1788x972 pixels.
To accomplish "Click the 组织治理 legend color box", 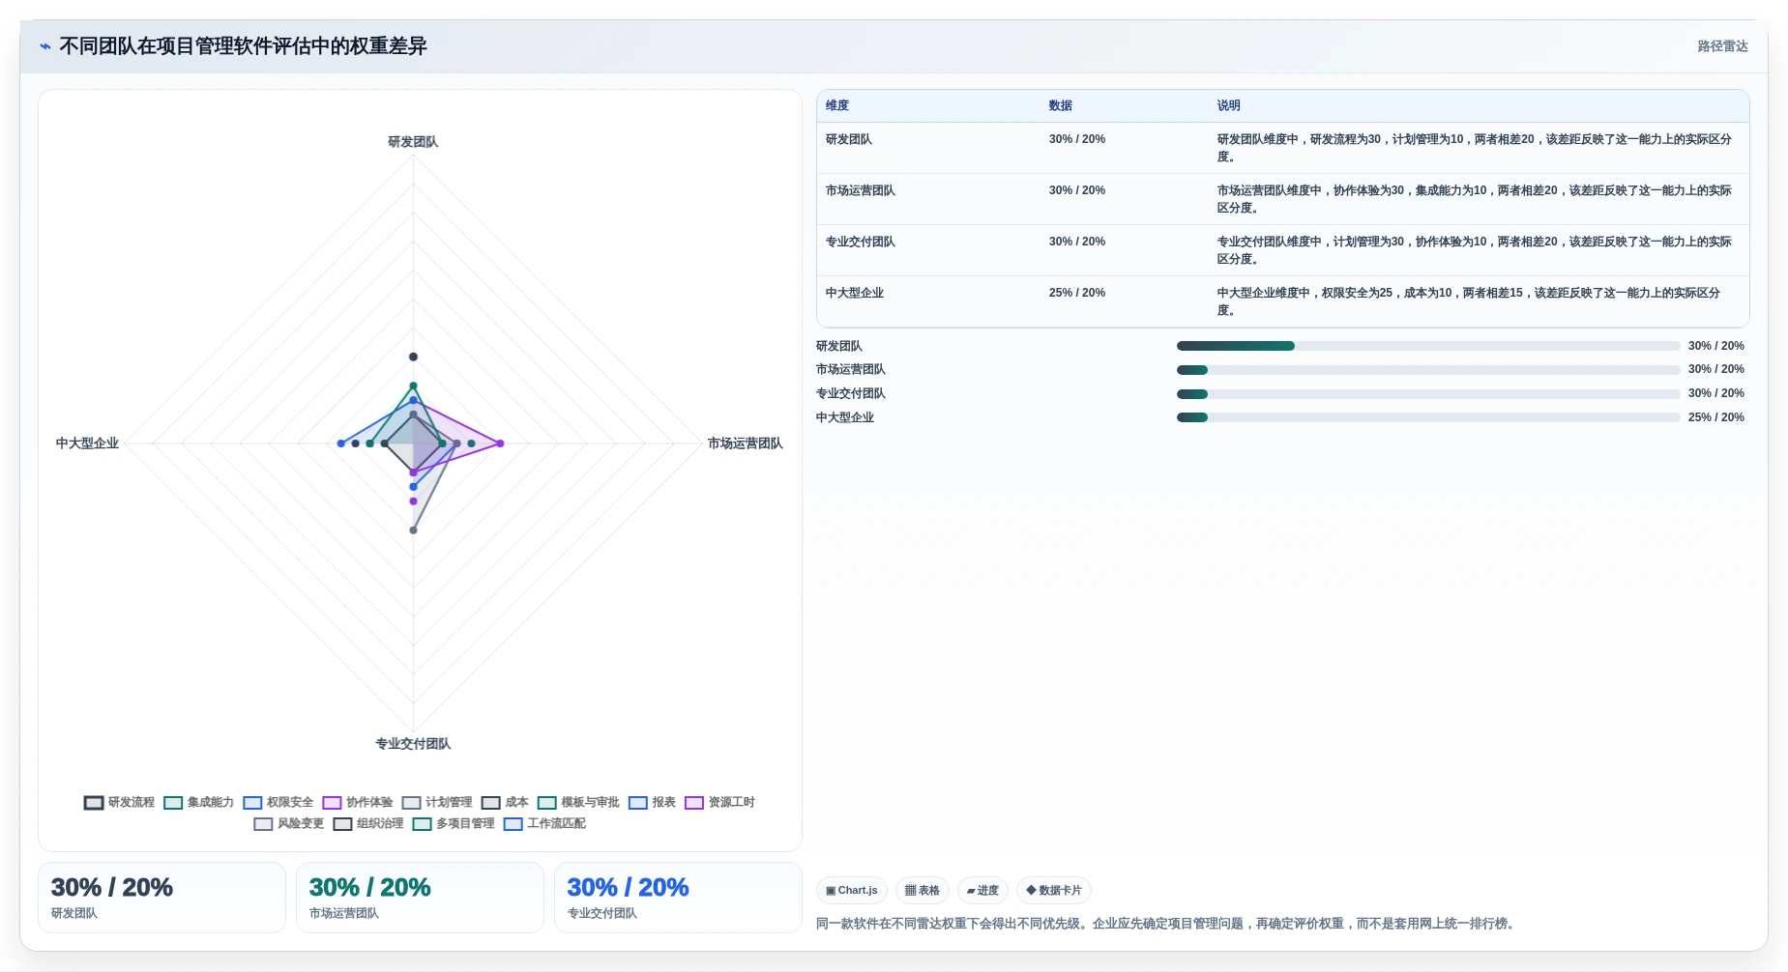I will pos(342,824).
